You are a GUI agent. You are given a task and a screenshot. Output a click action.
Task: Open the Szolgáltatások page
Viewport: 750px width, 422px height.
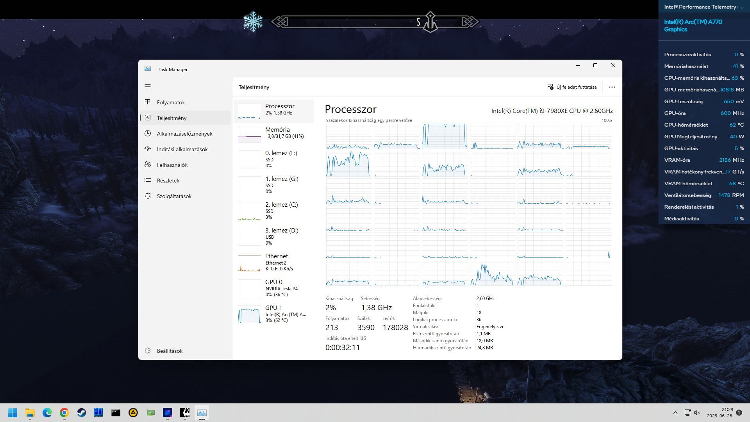(185, 196)
